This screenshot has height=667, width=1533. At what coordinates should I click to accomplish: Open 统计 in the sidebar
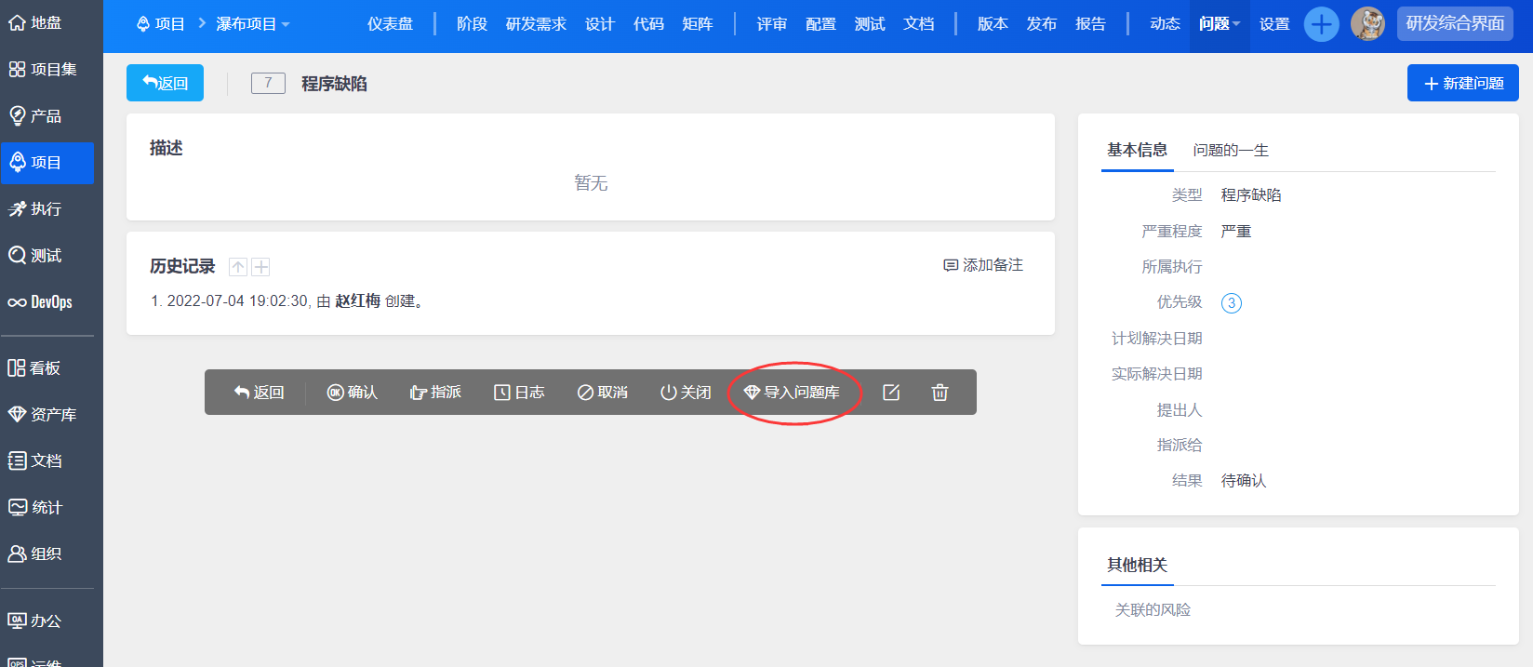pyautogui.click(x=35, y=508)
